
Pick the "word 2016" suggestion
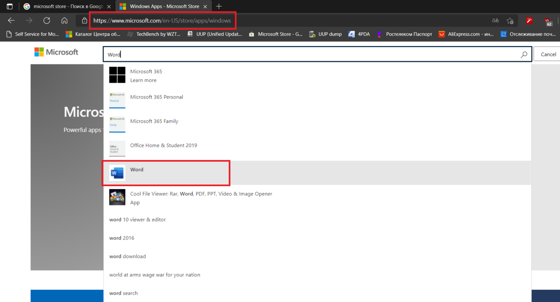pyautogui.click(x=317, y=238)
